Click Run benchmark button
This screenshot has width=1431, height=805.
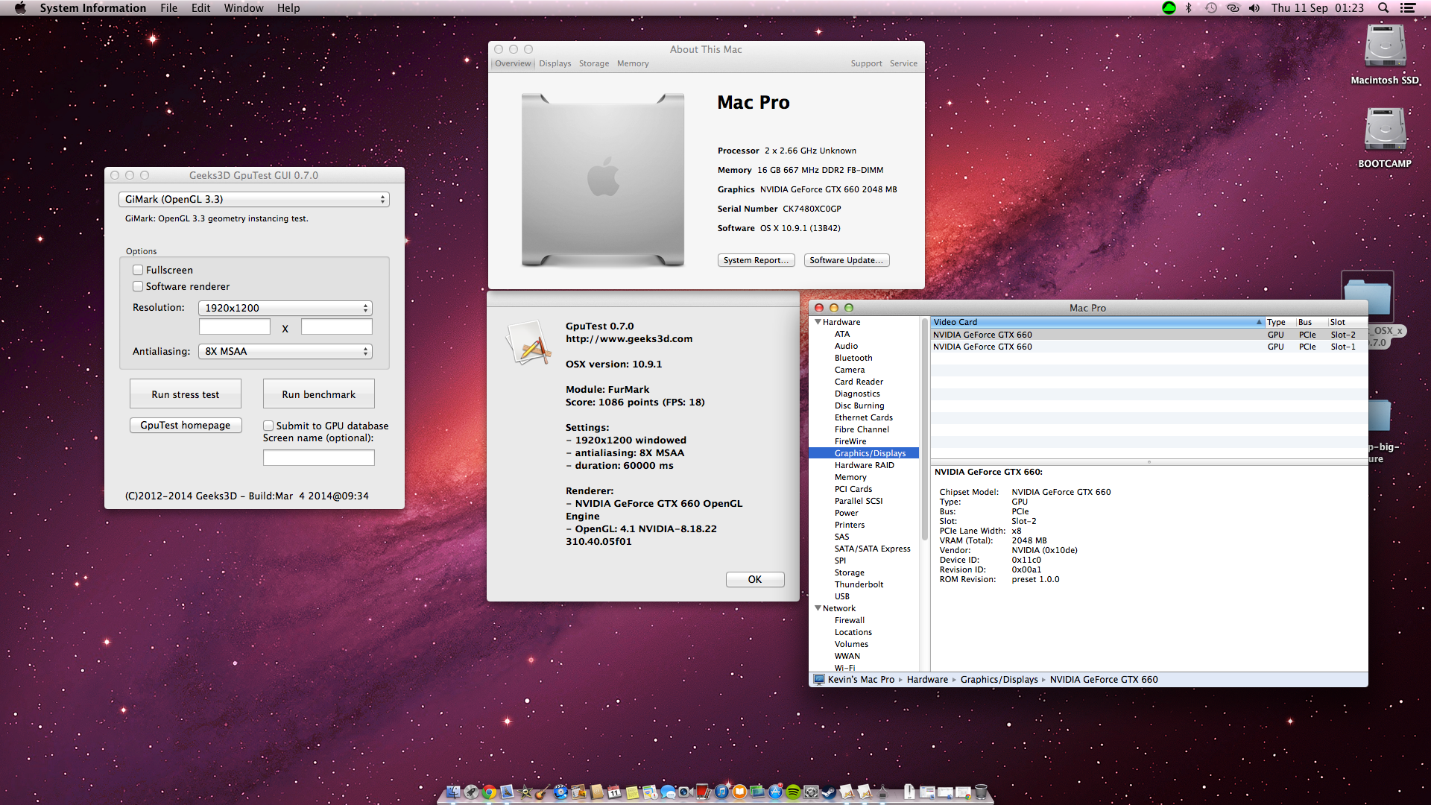tap(319, 394)
